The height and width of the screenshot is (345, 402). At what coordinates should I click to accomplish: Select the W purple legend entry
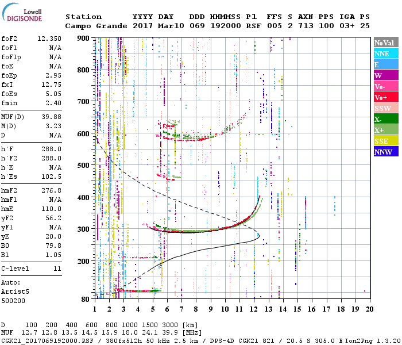(385, 75)
